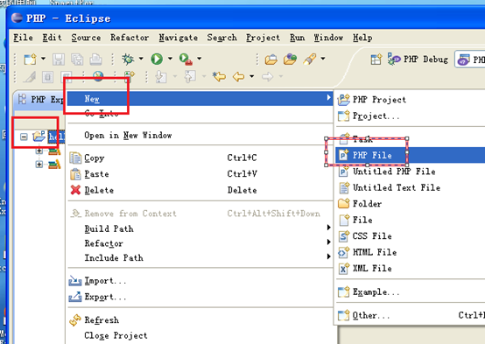Image resolution: width=485 pixels, height=344 pixels.
Task: Choose Close Project
Action: click(200, 335)
